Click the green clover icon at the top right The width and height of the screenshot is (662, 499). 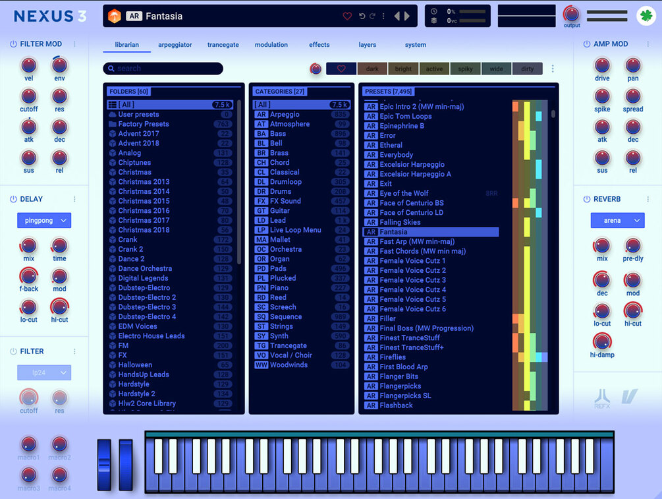pyautogui.click(x=646, y=16)
